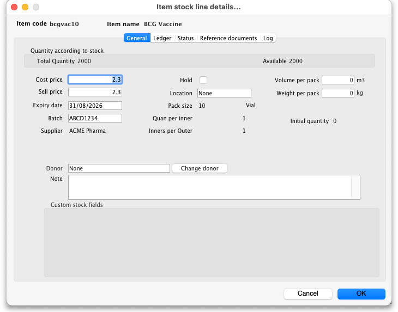Click the Donor field showing None
Screen dimensions: 398x312
point(119,168)
